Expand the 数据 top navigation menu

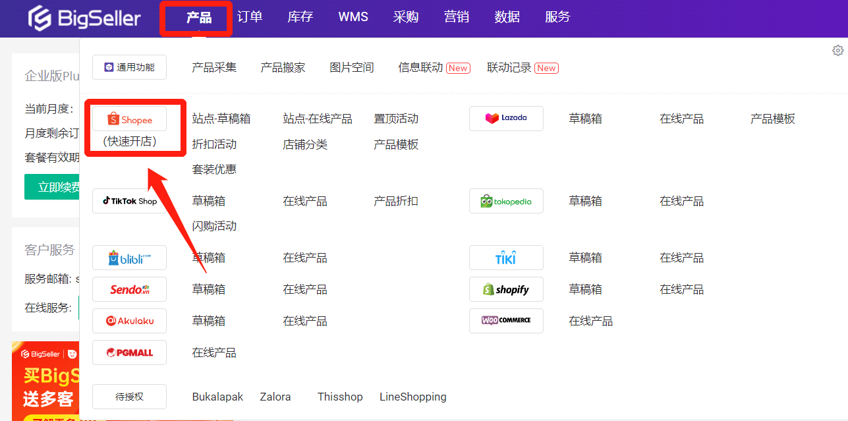pos(507,17)
